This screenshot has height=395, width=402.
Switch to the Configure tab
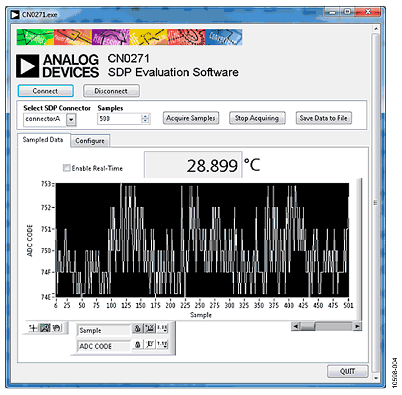point(90,141)
